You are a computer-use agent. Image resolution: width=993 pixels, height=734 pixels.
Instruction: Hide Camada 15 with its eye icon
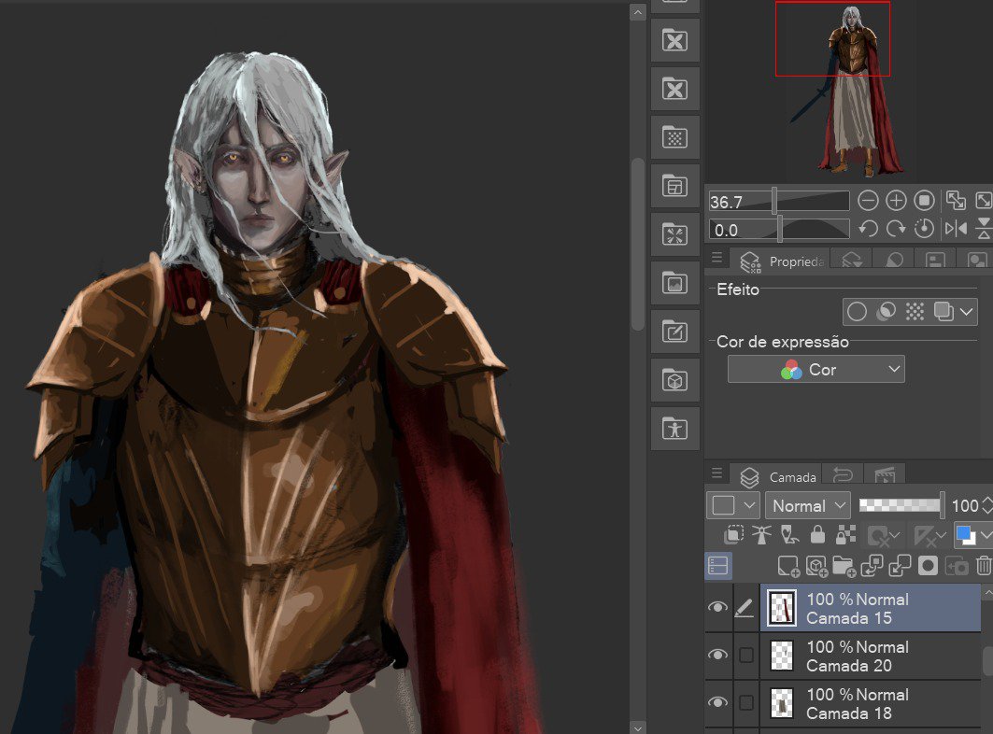[717, 607]
